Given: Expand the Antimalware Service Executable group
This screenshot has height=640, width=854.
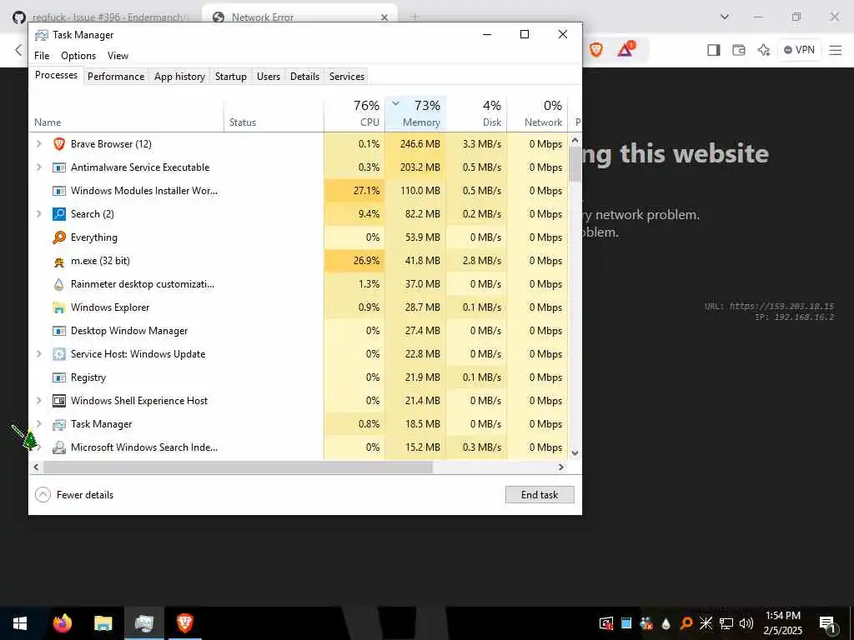Looking at the screenshot, I should (39, 167).
